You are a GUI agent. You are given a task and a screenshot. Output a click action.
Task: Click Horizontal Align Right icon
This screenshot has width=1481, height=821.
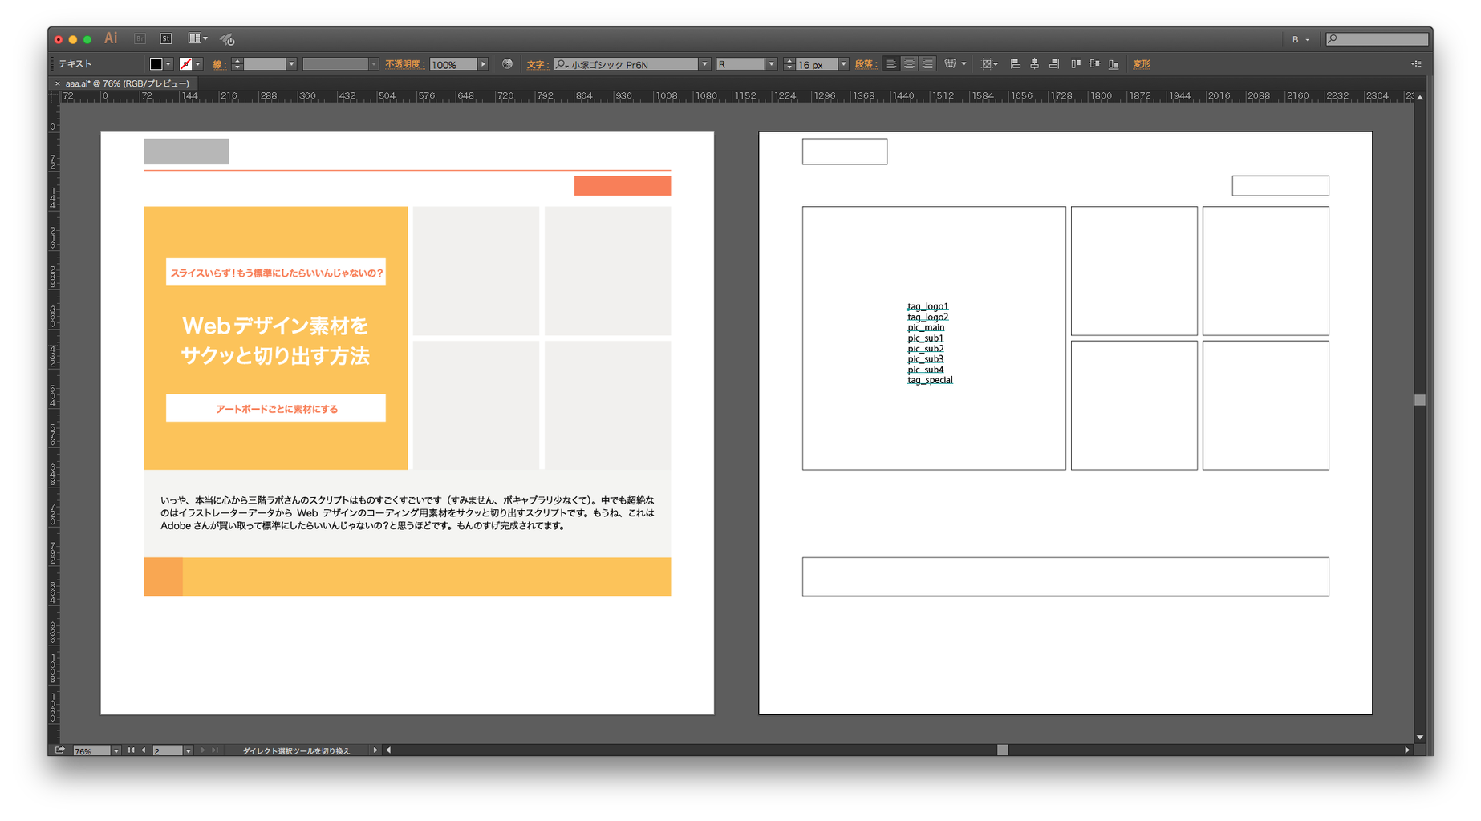pyautogui.click(x=1053, y=63)
